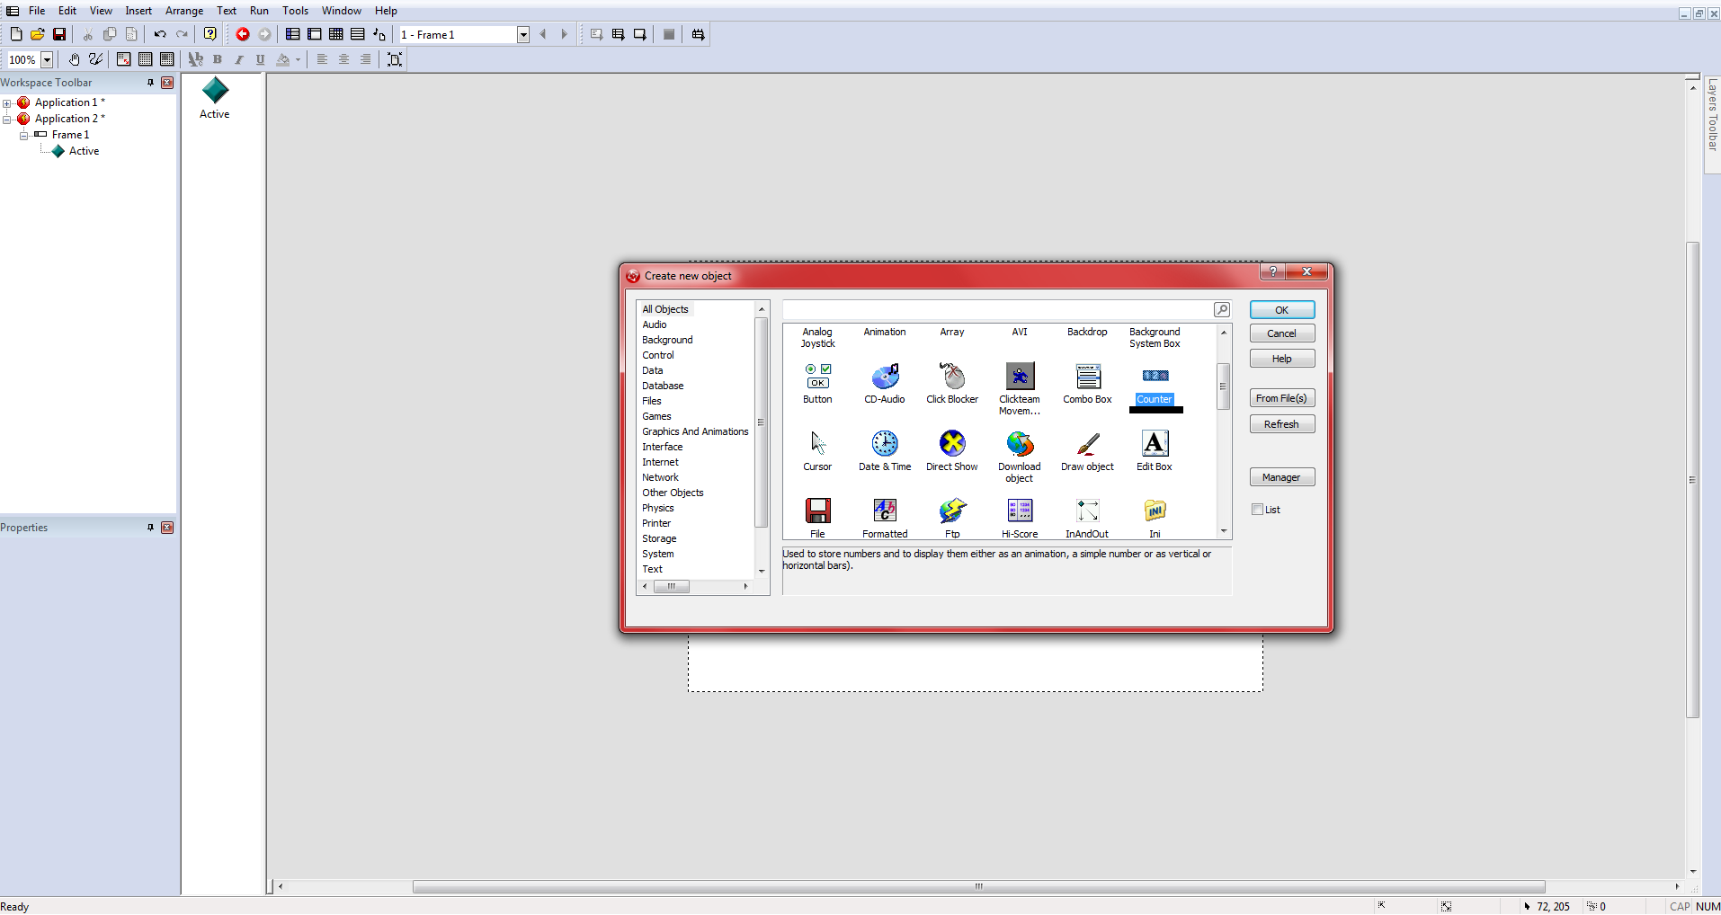Open the Run menu
The height and width of the screenshot is (915, 1721).
click(x=259, y=11)
